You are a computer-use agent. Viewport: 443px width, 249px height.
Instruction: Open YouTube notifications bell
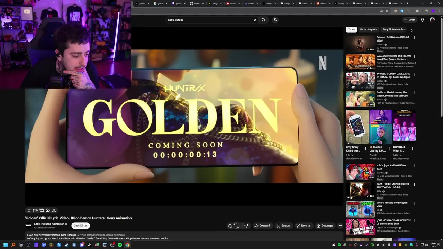coord(422,20)
